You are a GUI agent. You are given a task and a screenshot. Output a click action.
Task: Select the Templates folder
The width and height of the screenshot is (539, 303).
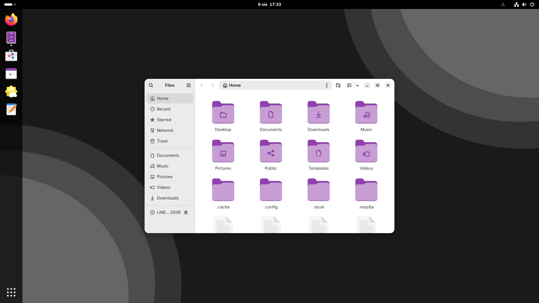point(318,151)
